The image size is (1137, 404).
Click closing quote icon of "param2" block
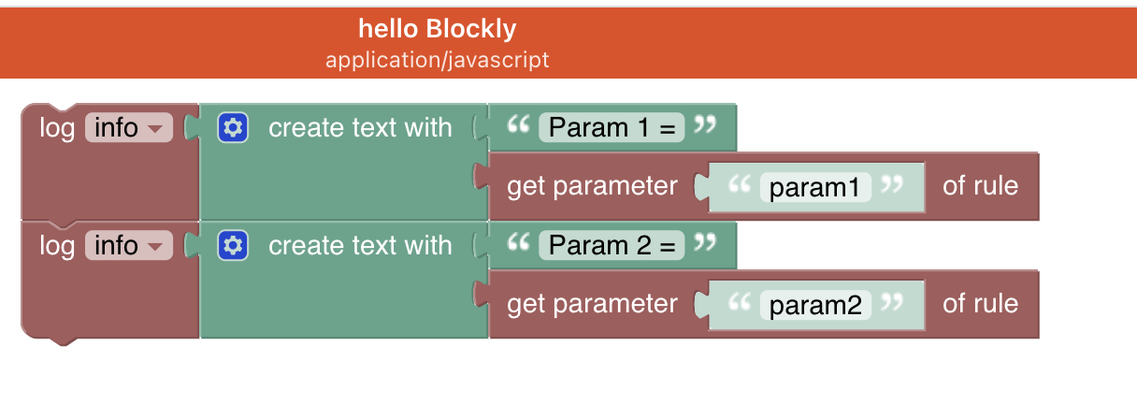tap(892, 303)
